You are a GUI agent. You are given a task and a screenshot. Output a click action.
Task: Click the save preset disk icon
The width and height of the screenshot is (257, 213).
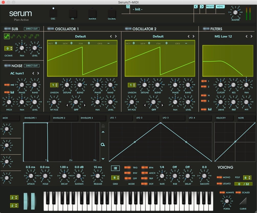point(128,7)
